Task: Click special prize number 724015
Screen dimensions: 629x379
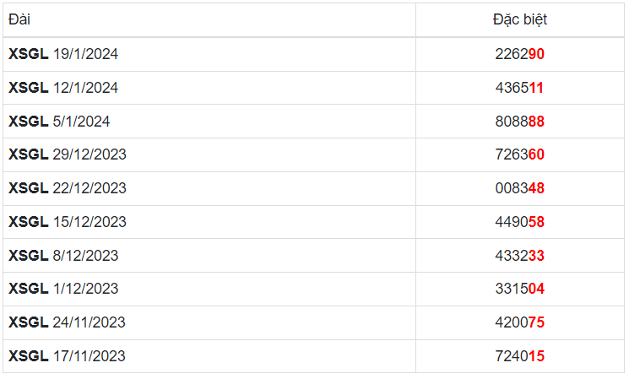Action: [520, 356]
